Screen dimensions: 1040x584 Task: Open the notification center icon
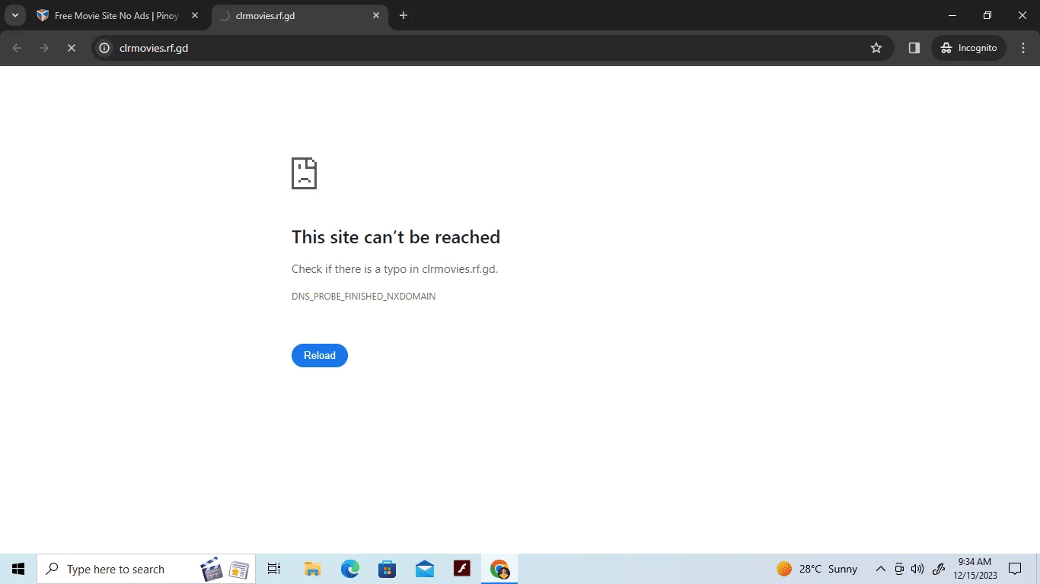1015,569
